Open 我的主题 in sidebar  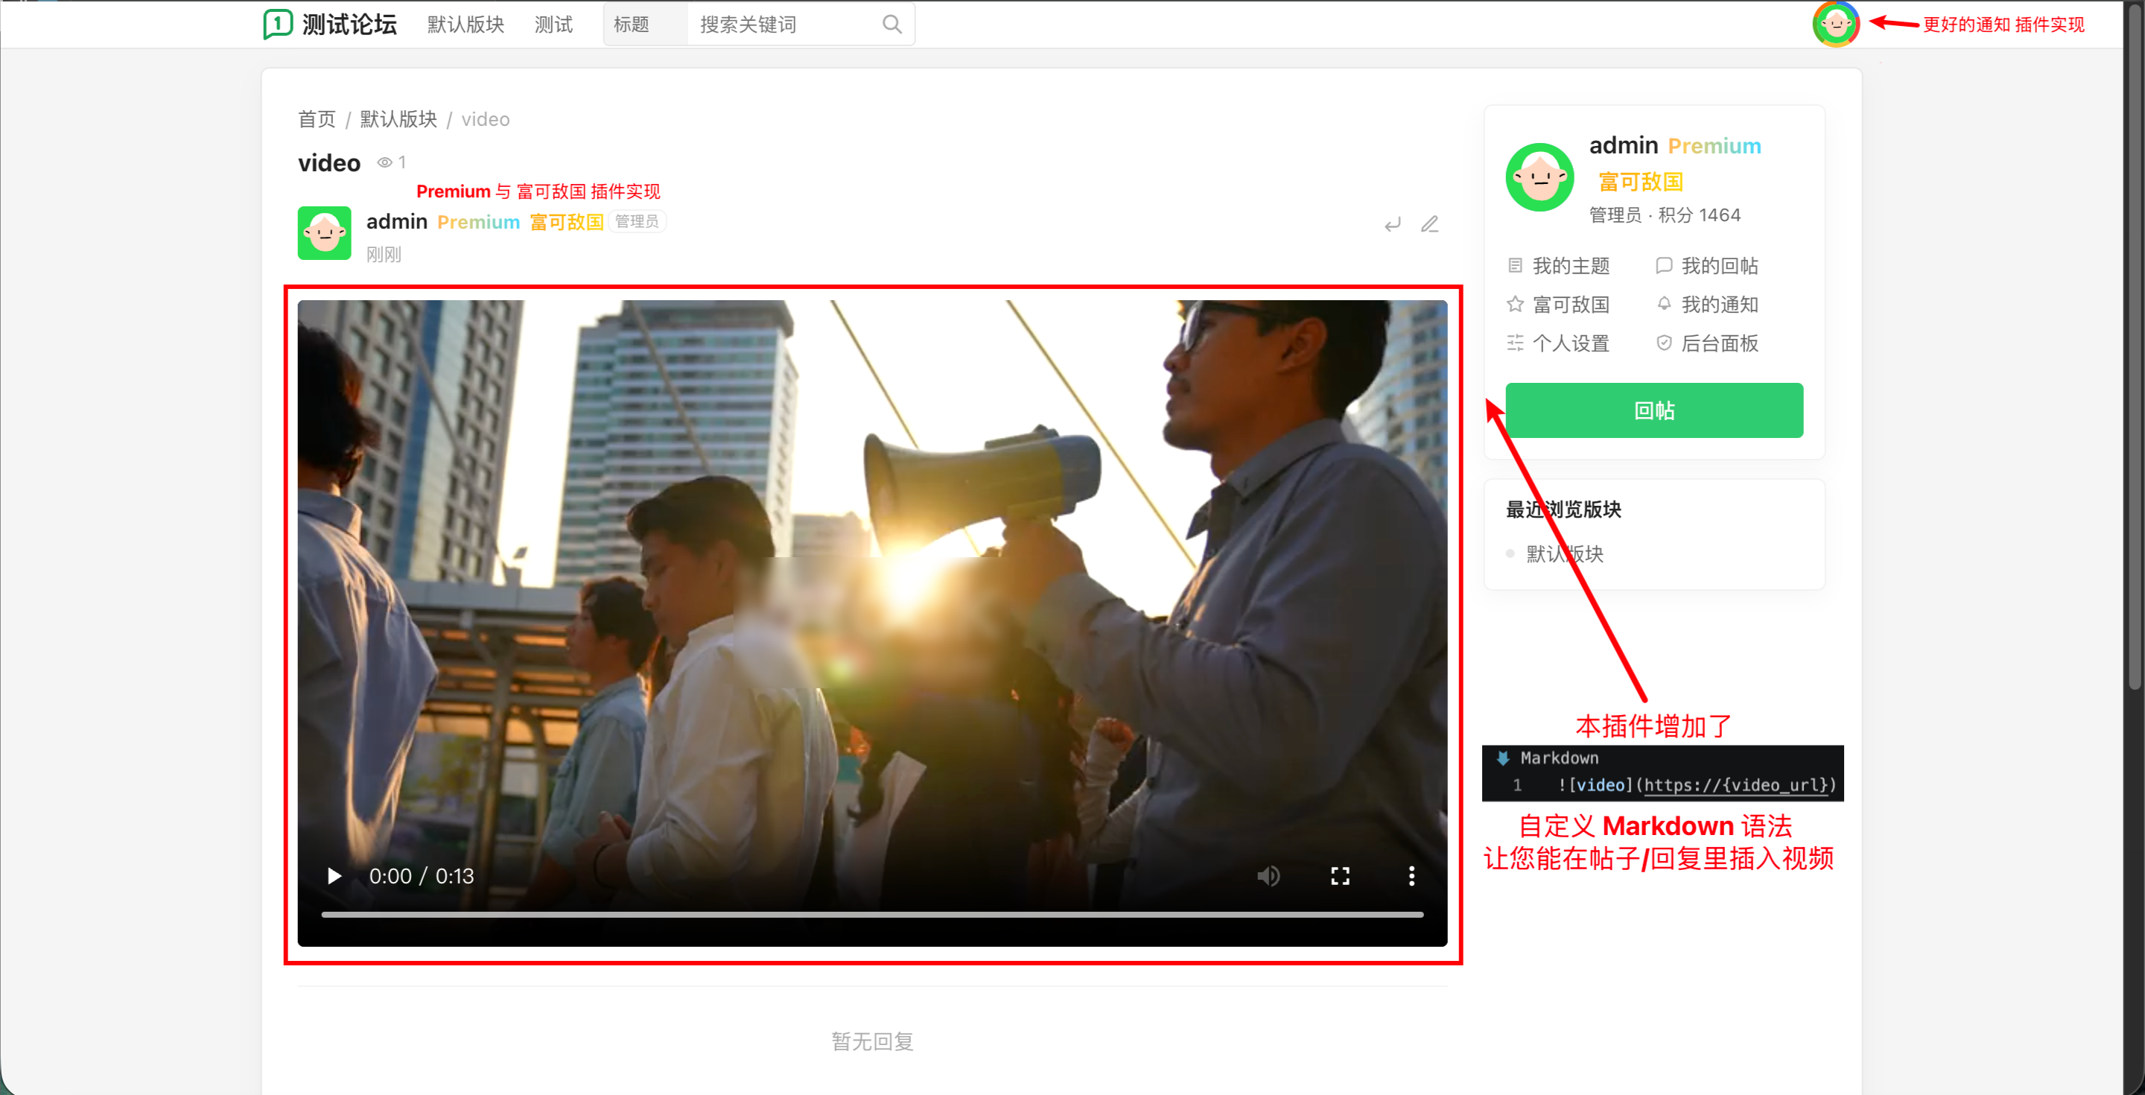[1558, 266]
